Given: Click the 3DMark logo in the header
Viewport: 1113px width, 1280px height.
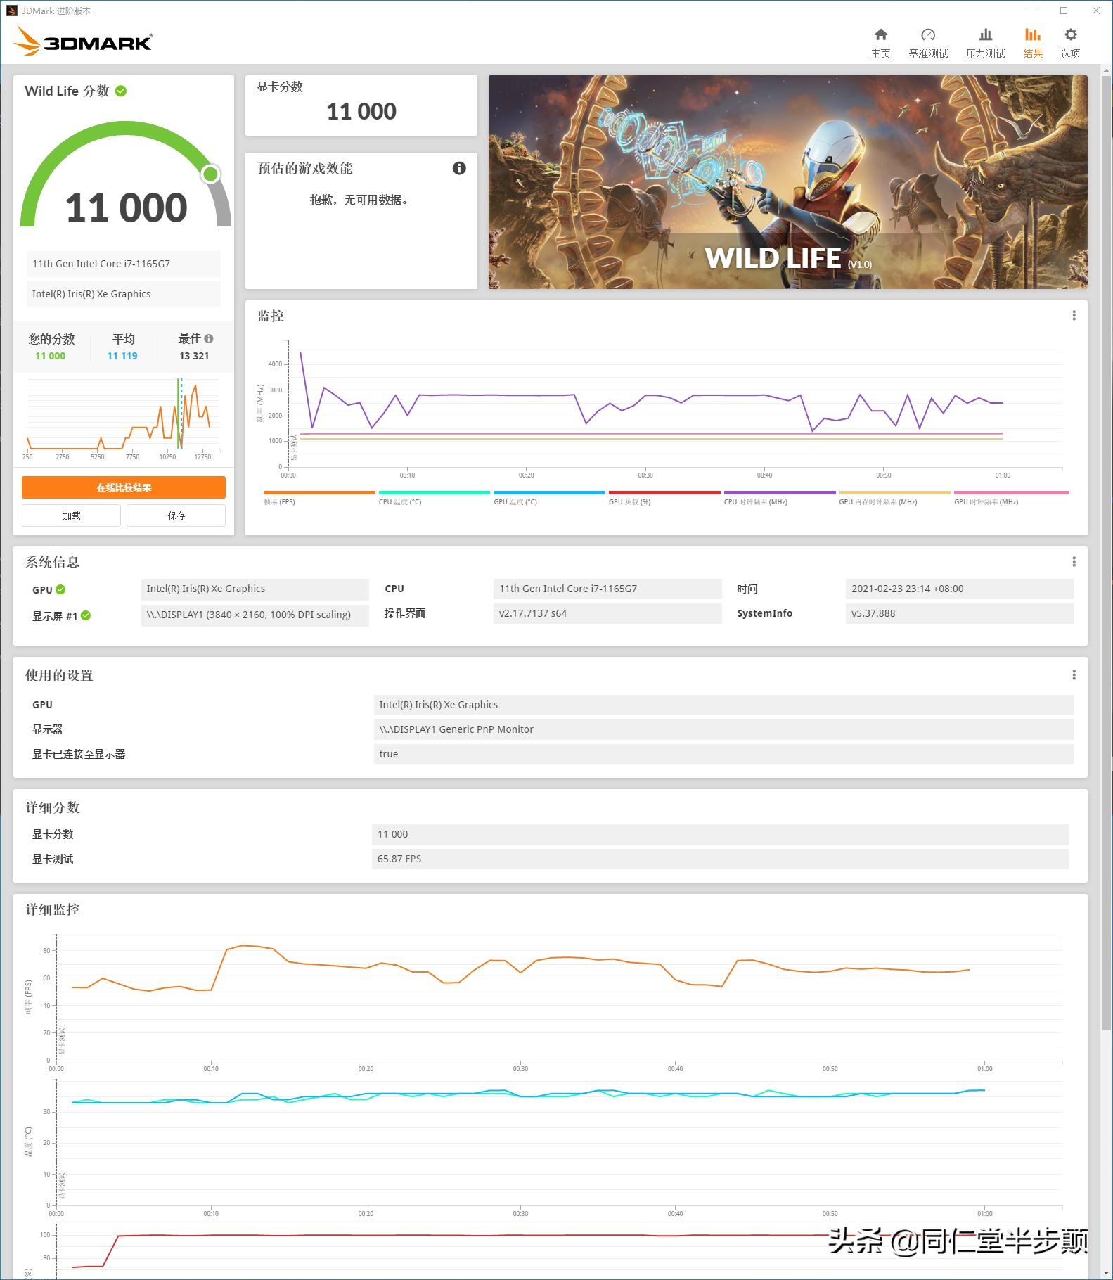Looking at the screenshot, I should pos(83,41).
